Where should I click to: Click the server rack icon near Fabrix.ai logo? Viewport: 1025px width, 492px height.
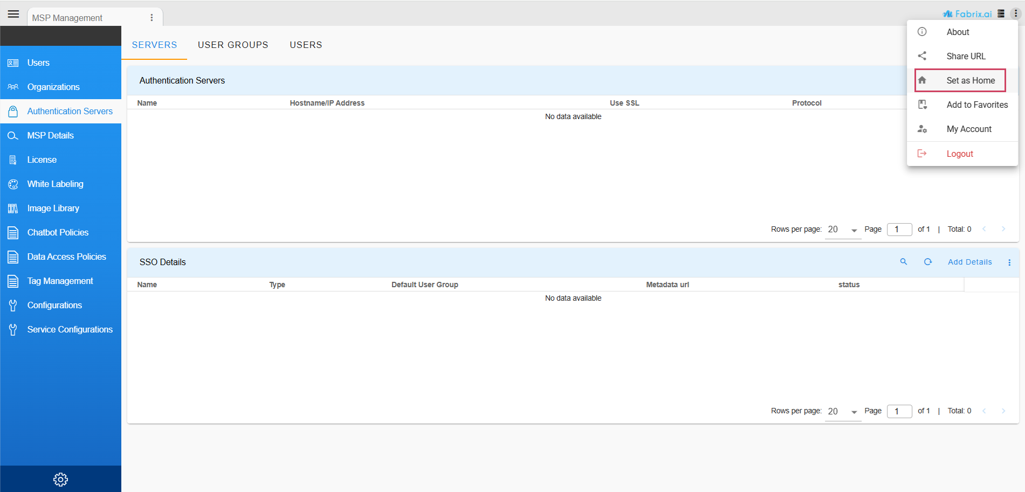(1002, 13)
